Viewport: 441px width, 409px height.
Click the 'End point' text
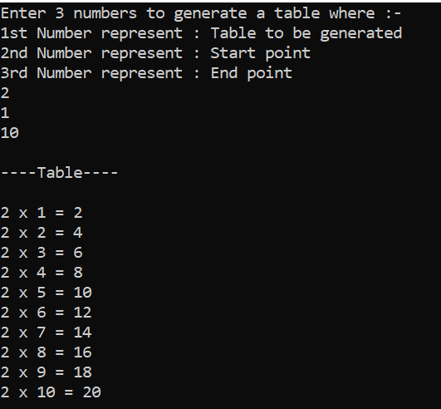252,73
